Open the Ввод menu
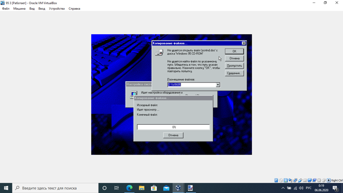 click(x=42, y=9)
